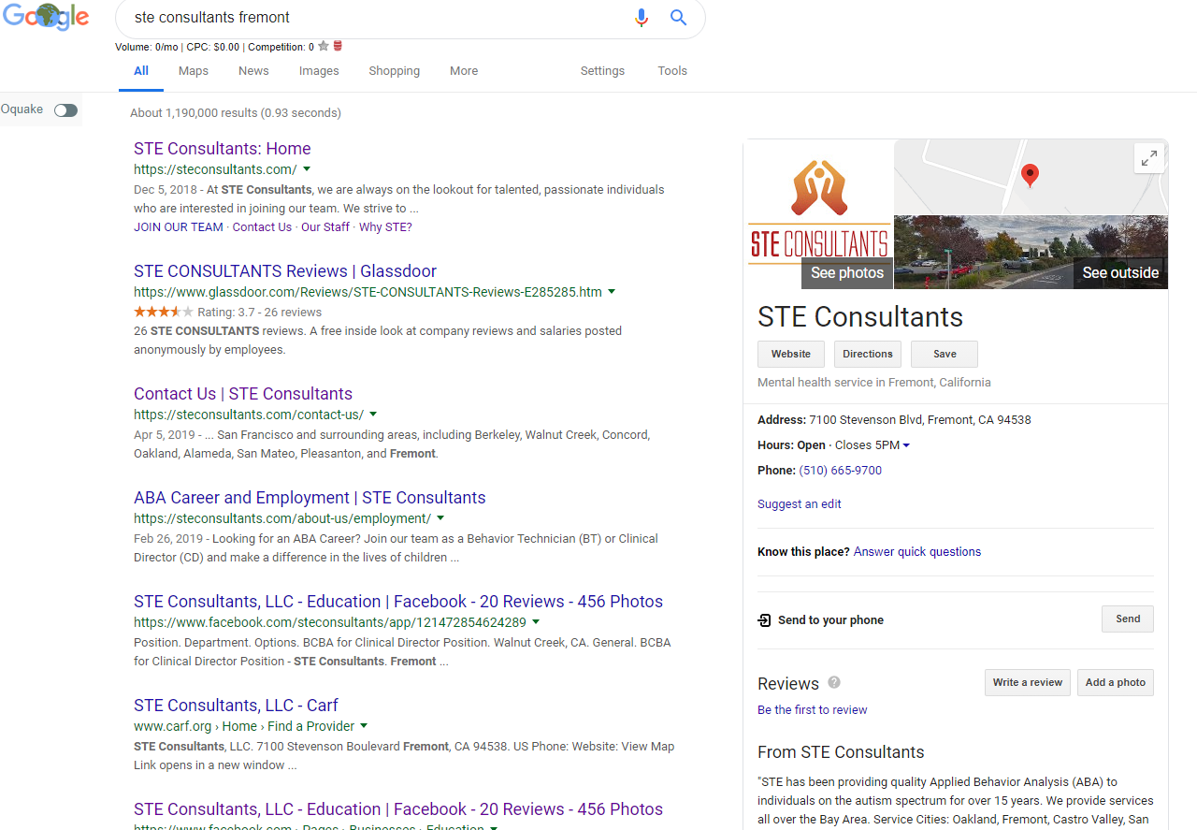Click Be the first to review
This screenshot has width=1197, height=830.
[813, 710]
